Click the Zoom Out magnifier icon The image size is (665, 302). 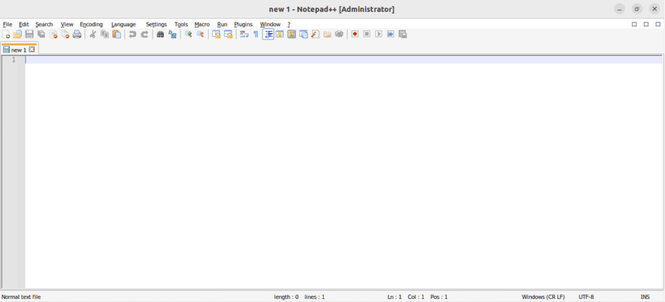[x=200, y=34]
